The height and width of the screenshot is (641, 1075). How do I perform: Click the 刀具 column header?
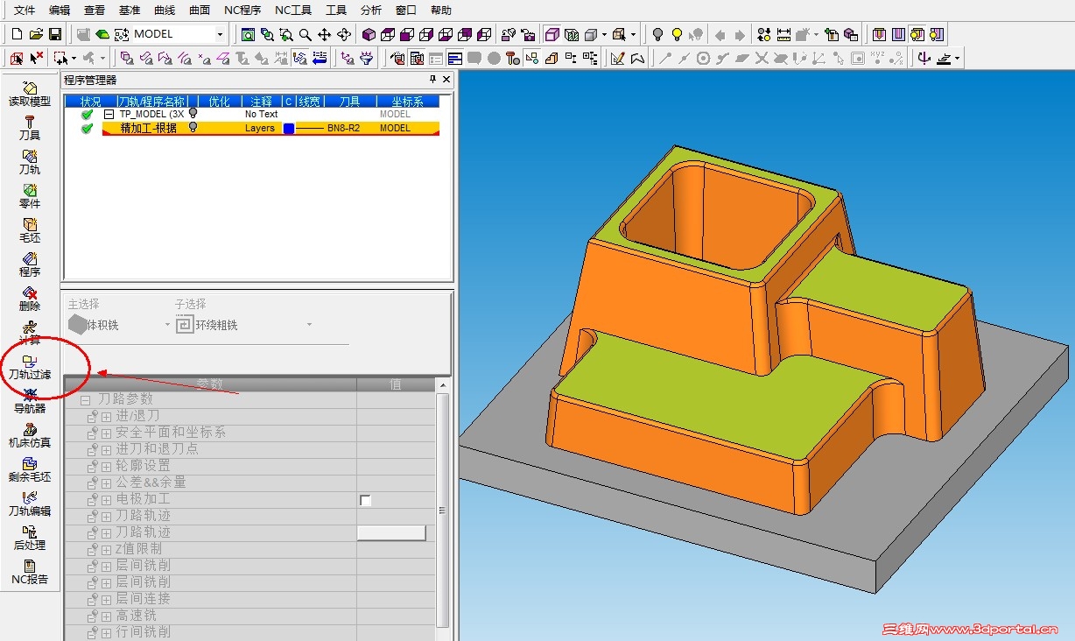[350, 102]
